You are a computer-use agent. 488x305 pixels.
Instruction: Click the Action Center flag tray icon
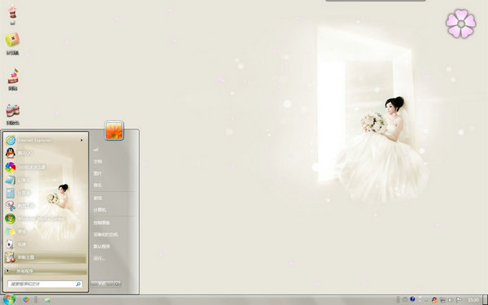pyautogui.click(x=459, y=300)
